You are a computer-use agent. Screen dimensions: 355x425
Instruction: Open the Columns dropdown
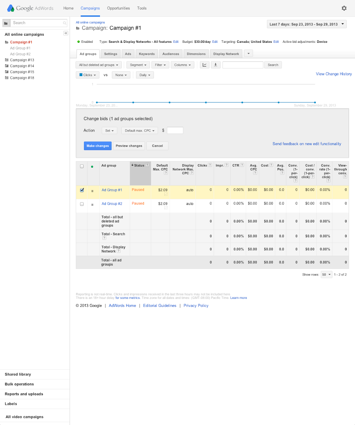(182, 65)
